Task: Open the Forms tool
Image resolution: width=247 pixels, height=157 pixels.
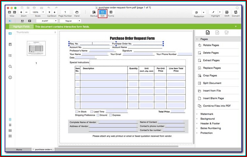Action: 111,12
